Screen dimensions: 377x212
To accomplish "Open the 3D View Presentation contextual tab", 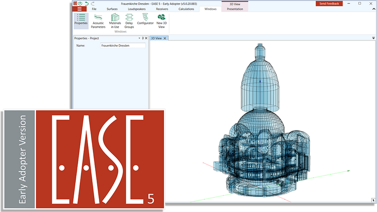I will click(235, 9).
